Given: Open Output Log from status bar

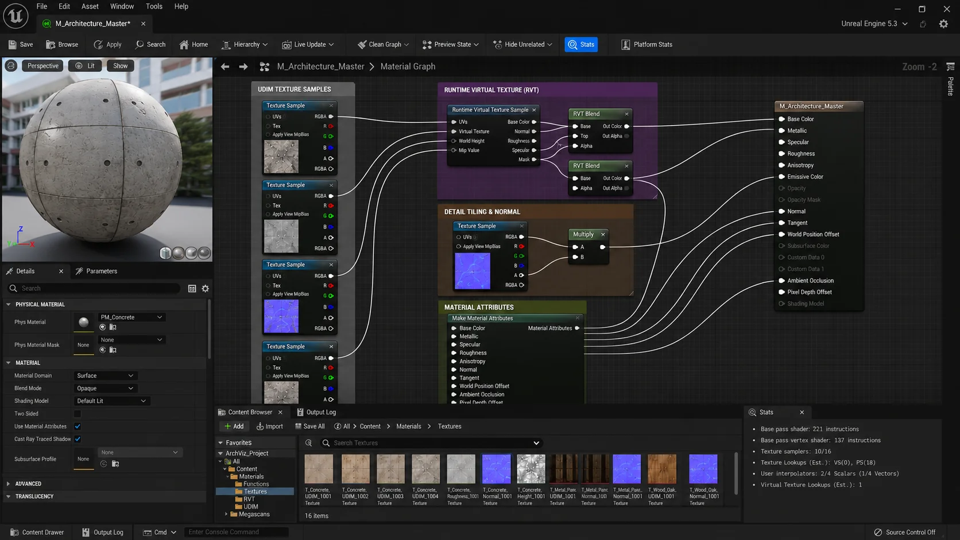Looking at the screenshot, I should [x=102, y=532].
